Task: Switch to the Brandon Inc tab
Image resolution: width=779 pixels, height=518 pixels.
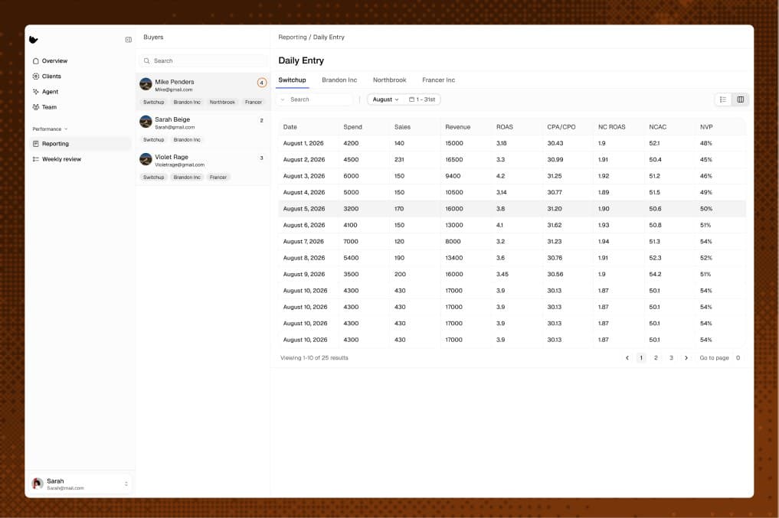Action: [x=339, y=80]
